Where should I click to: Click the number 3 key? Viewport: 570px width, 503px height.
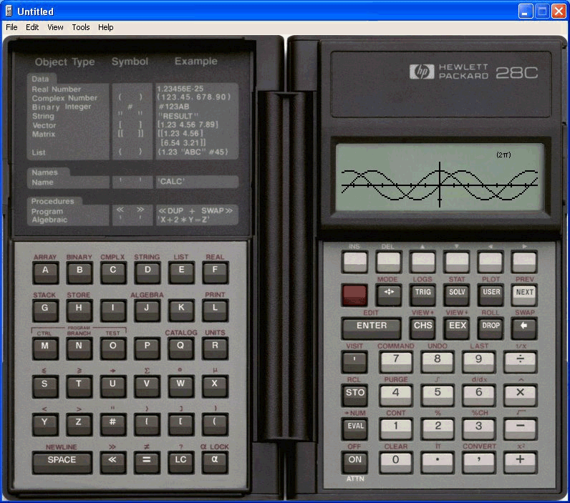[479, 428]
